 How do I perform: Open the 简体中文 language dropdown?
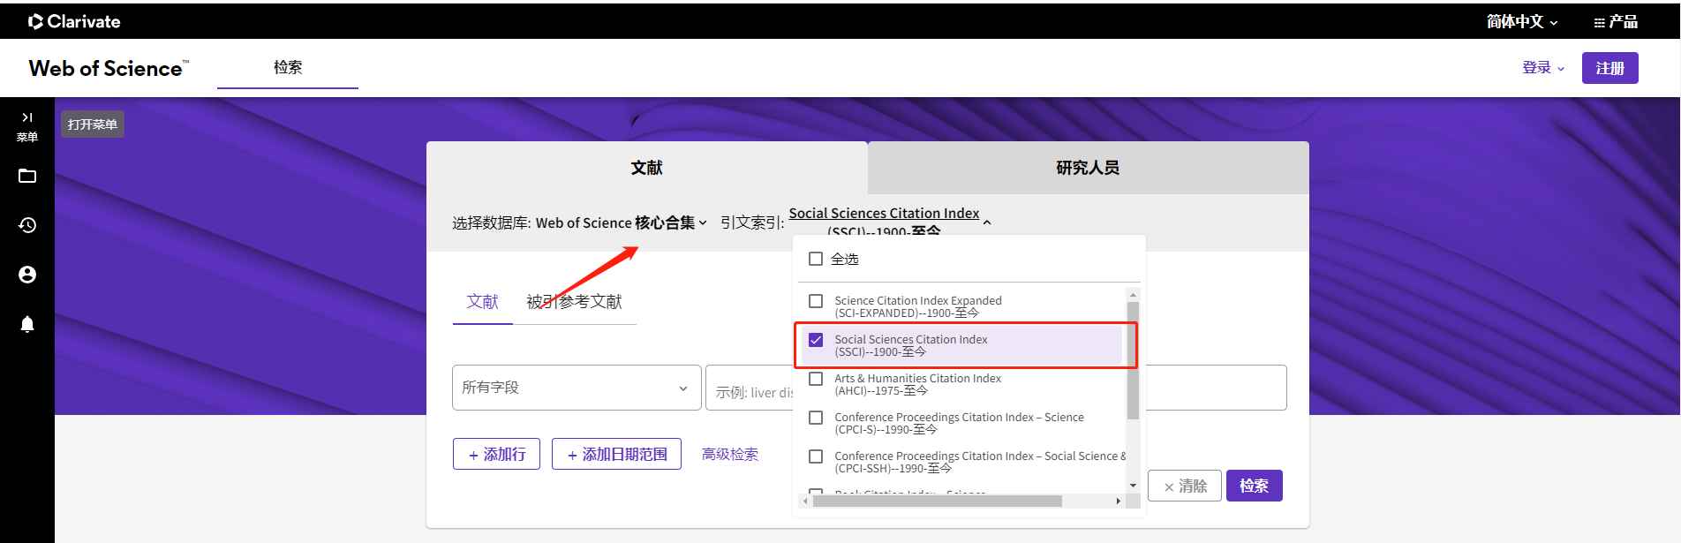coord(1522,21)
